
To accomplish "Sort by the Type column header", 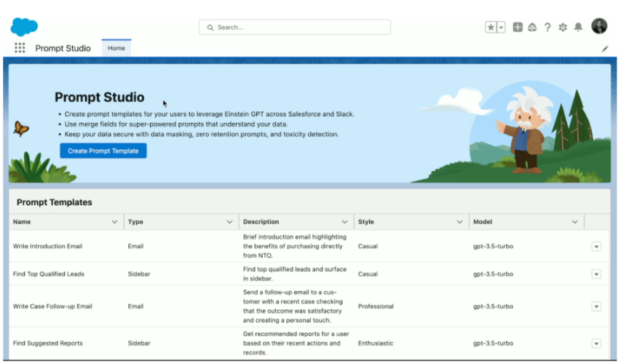I will (x=135, y=222).
